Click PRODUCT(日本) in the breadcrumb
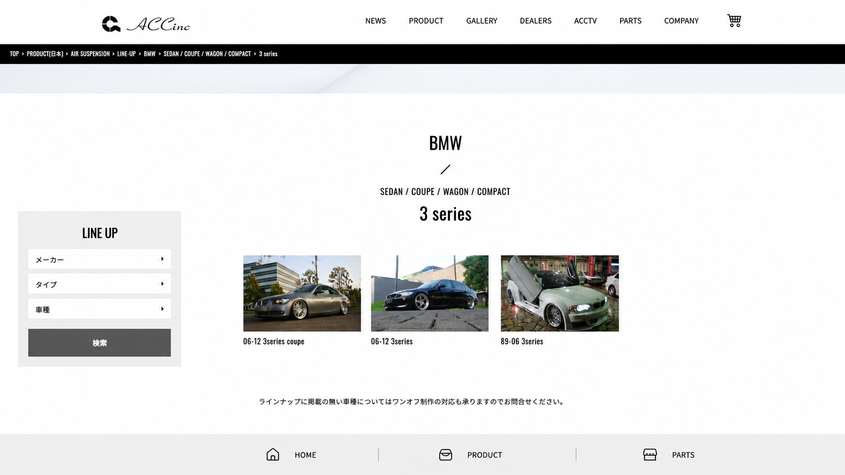 45,54
